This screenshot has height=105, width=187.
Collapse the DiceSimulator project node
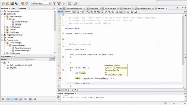tap(2, 14)
